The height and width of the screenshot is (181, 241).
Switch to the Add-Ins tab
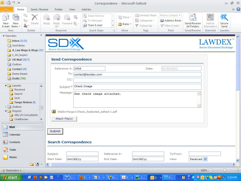tap(86, 9)
